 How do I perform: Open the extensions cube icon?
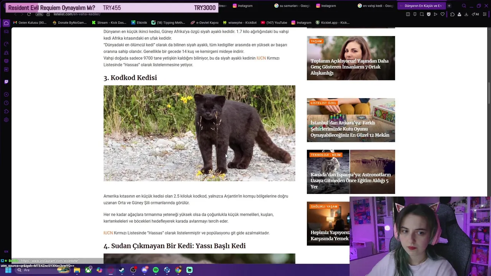click(453, 14)
